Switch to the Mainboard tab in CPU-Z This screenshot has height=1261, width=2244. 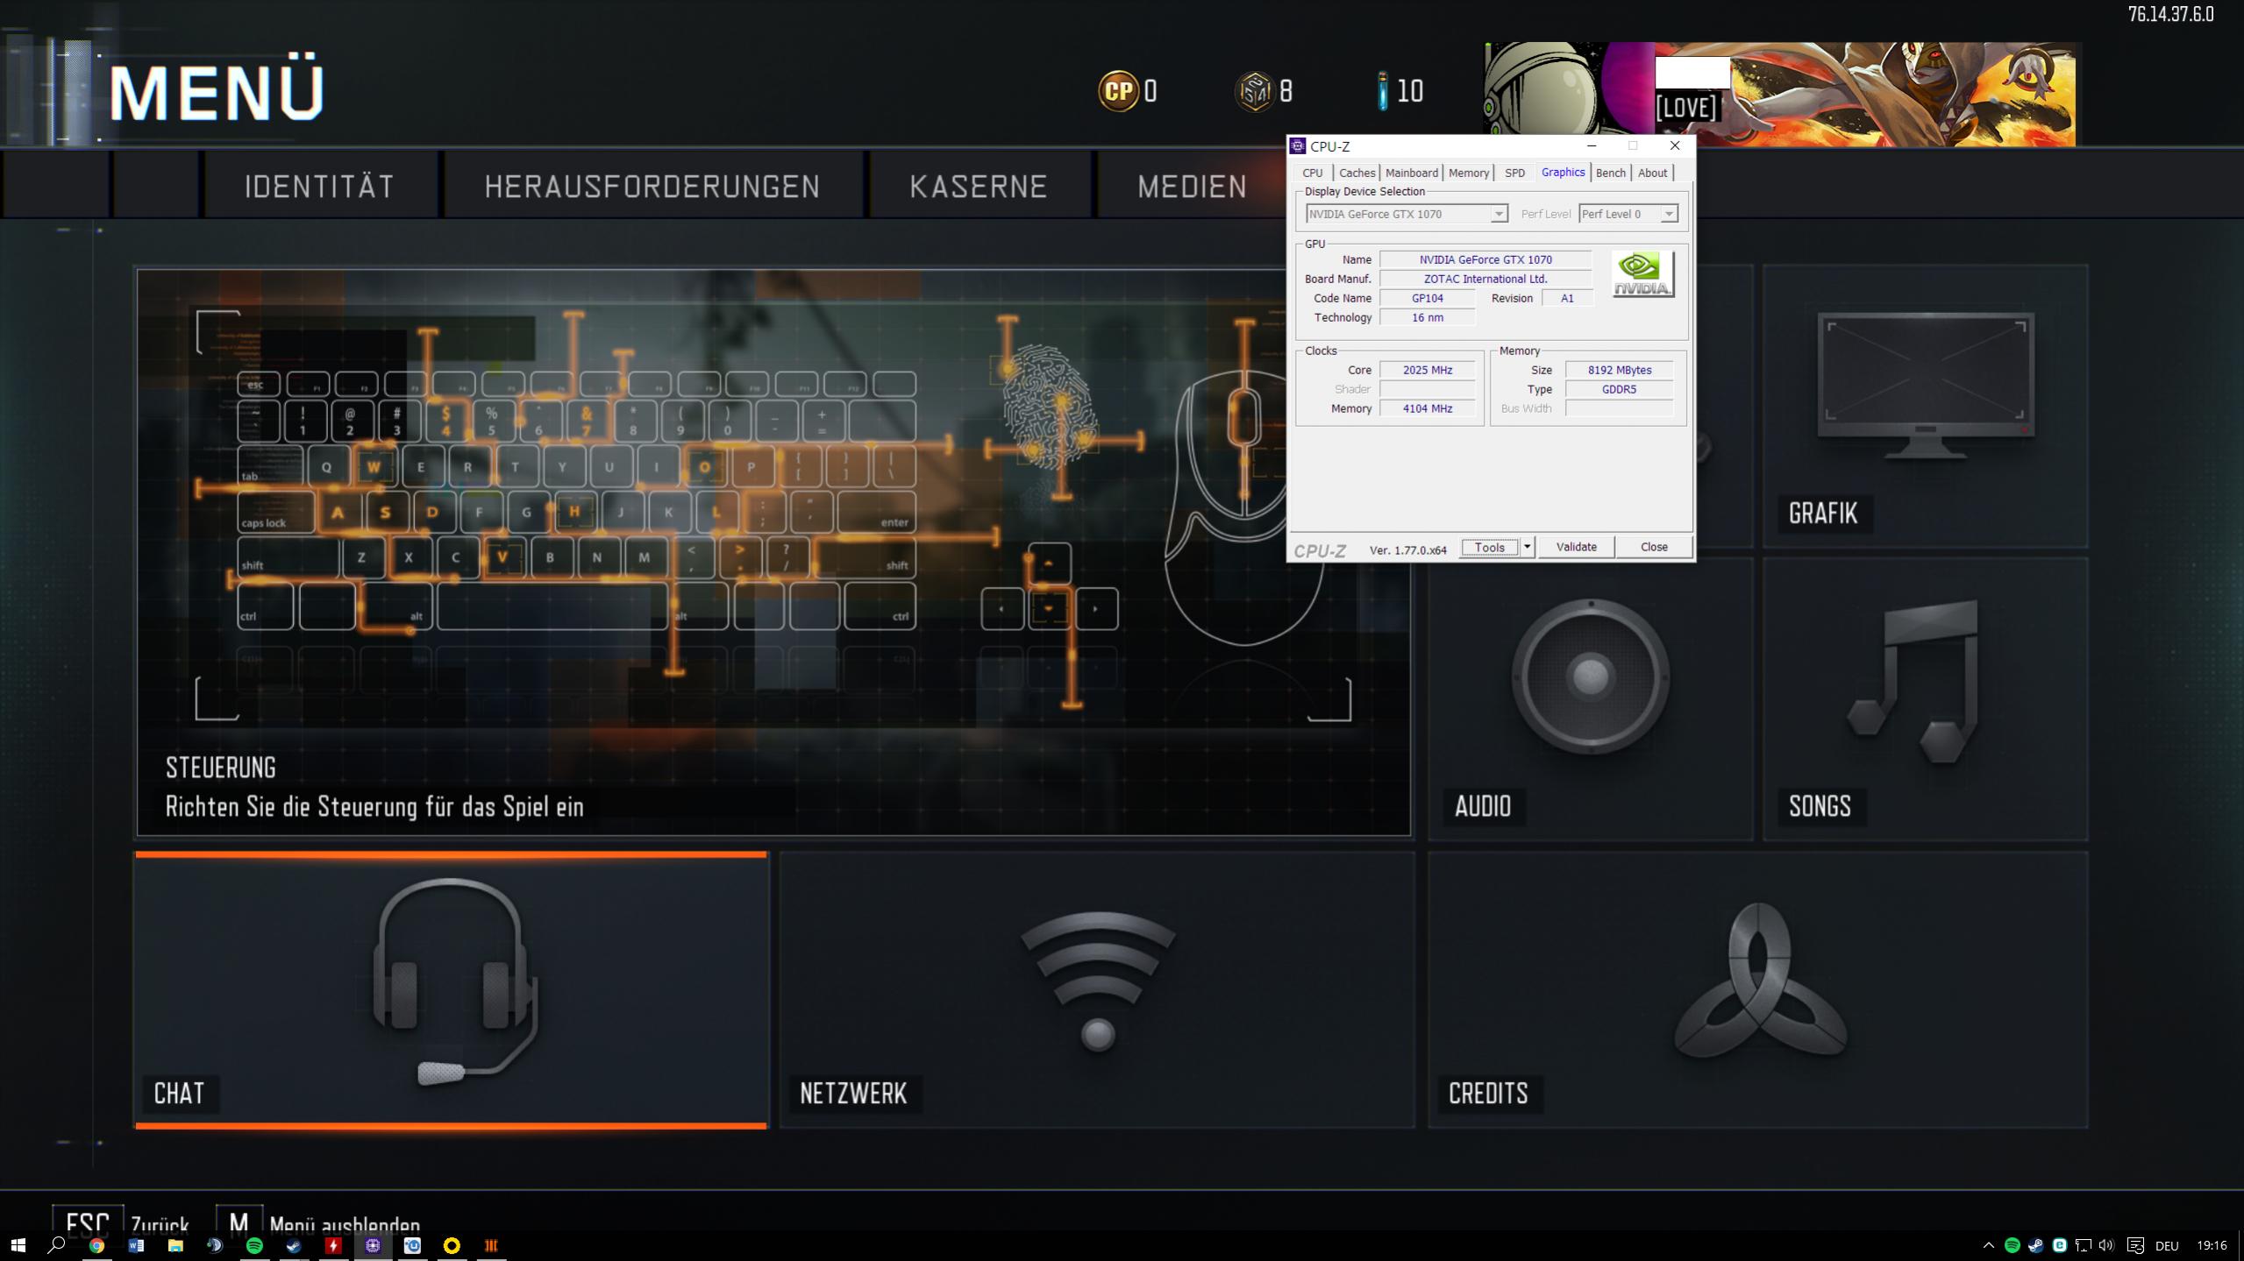pos(1411,173)
